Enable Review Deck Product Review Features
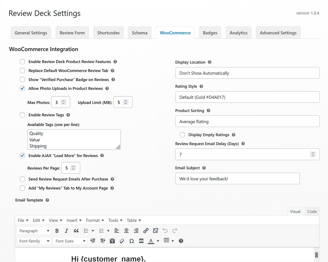 [22, 62]
